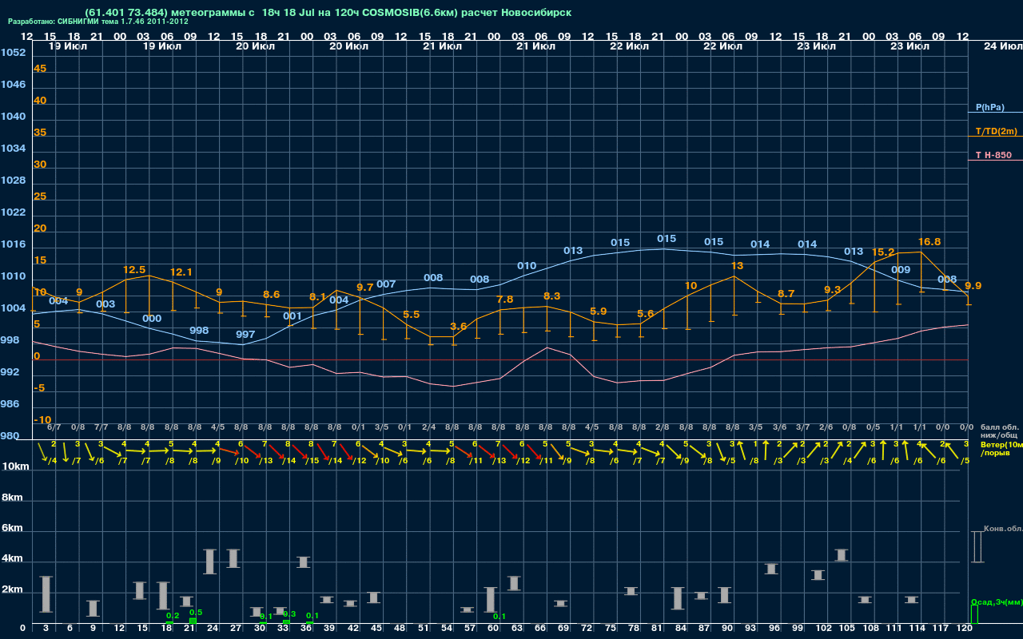The width and height of the screenshot is (1023, 639).
Task: Click the 8.3 temperature label
Action: coord(552,296)
